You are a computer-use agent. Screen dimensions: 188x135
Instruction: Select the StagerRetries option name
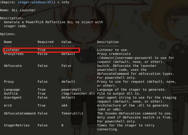coord(17,125)
